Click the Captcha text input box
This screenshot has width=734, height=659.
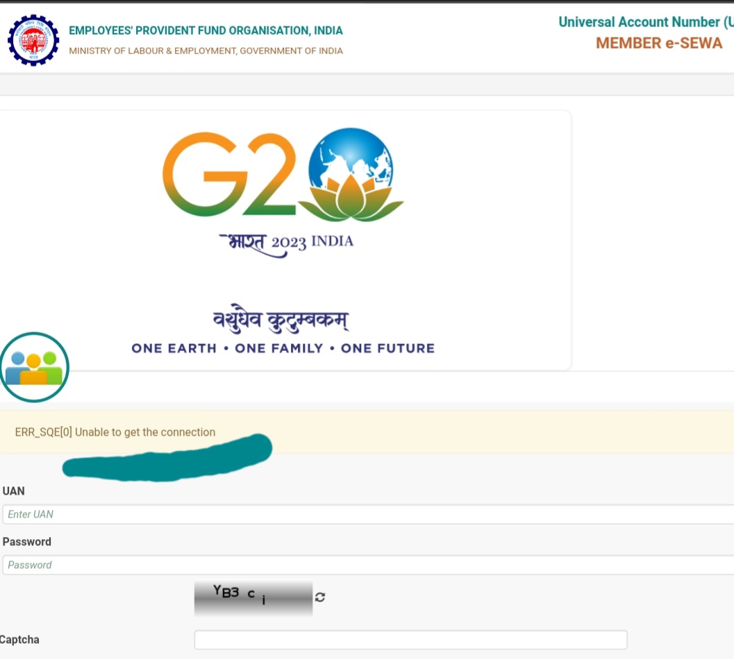(x=410, y=640)
